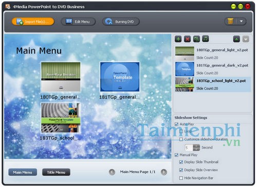Screen dimensions: 257x187
Task: Enable Customize slideshow duration checkbox
Action: [181, 139]
